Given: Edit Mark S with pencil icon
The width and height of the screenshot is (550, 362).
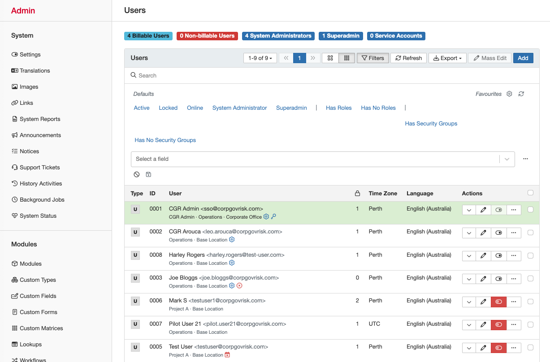Looking at the screenshot, I should pyautogui.click(x=483, y=302).
